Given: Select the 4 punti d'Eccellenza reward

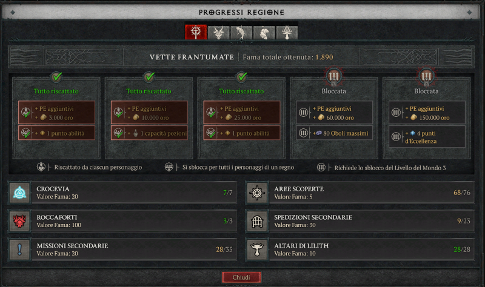Looking at the screenshot, I should coord(427,137).
